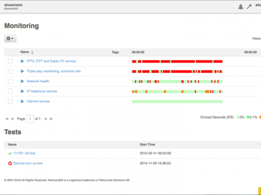Open the Y.1731 LB test link
The height and width of the screenshot is (195, 261).
24,153
